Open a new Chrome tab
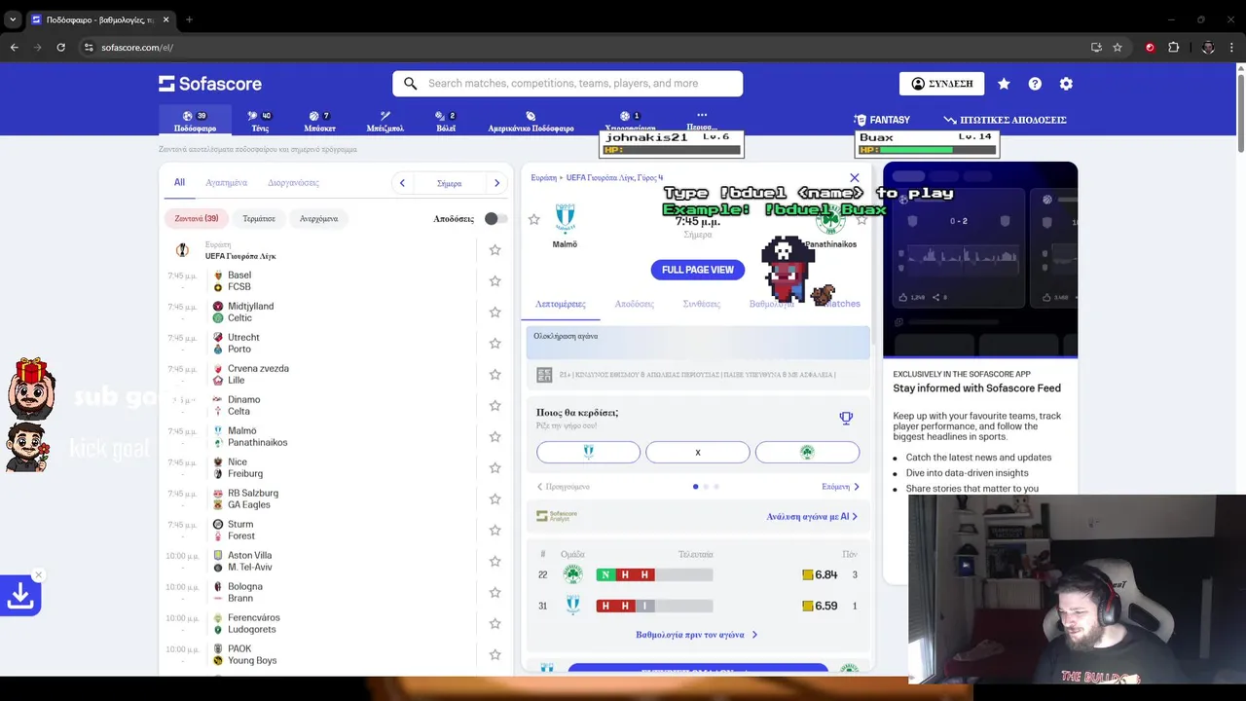The width and height of the screenshot is (1246, 701). [x=189, y=19]
